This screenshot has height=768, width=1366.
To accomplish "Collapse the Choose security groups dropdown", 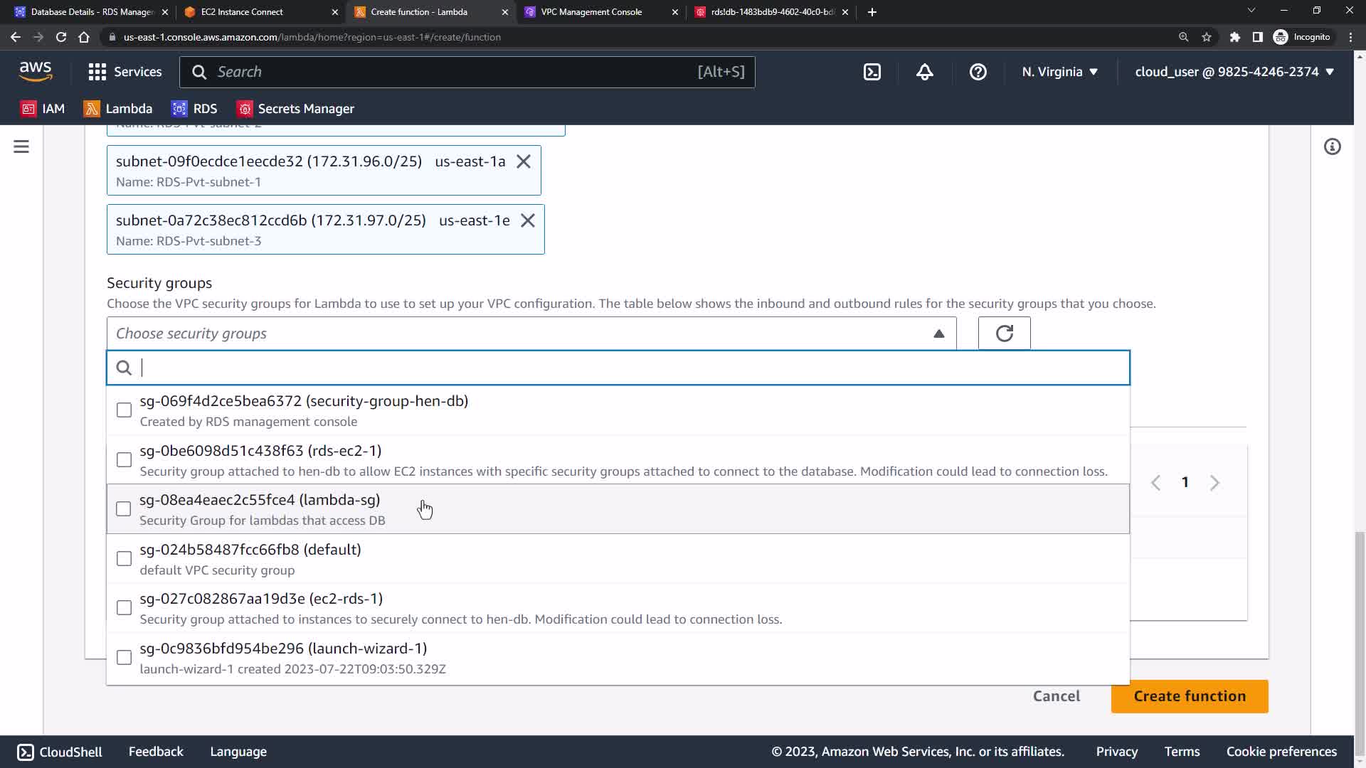I will click(x=938, y=334).
